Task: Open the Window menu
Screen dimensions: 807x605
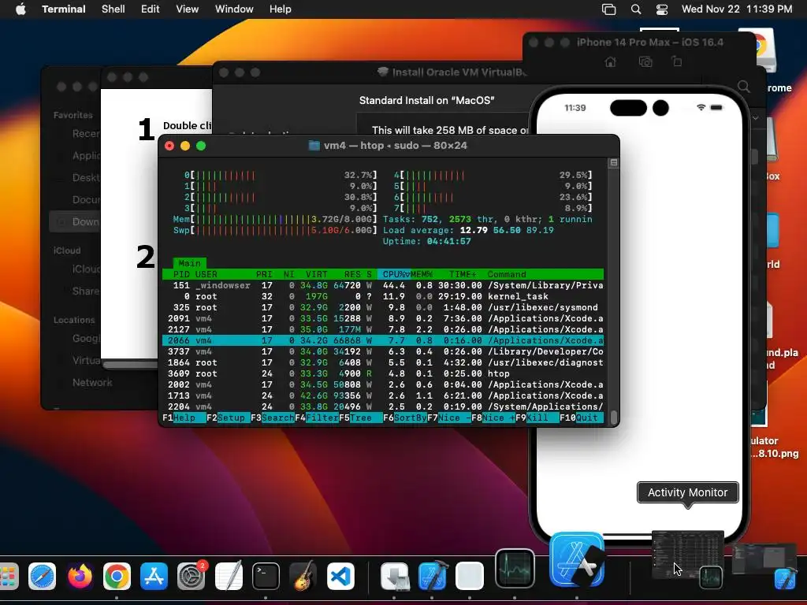Action: [x=234, y=9]
